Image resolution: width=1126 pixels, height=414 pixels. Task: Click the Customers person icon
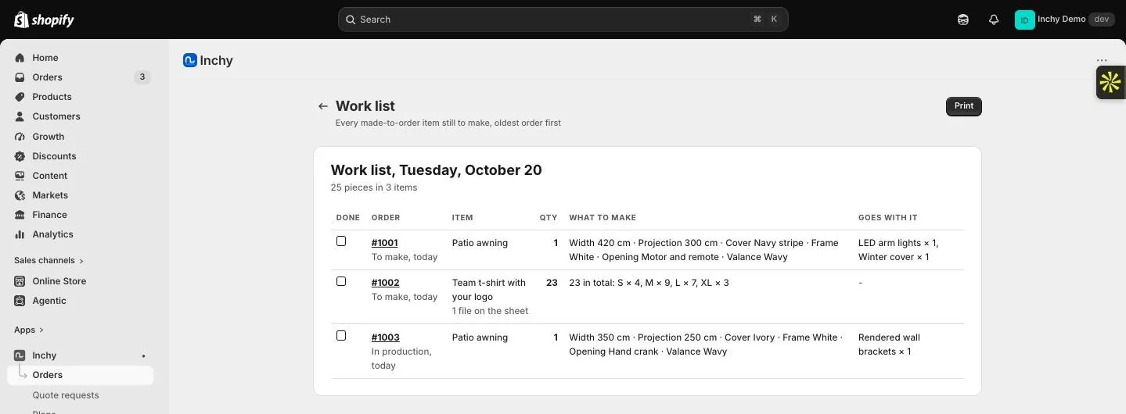(20, 116)
